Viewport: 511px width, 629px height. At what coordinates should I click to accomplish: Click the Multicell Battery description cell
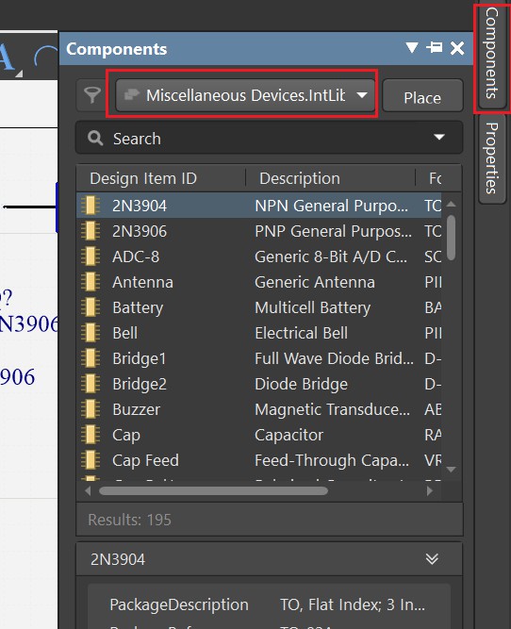pyautogui.click(x=312, y=307)
